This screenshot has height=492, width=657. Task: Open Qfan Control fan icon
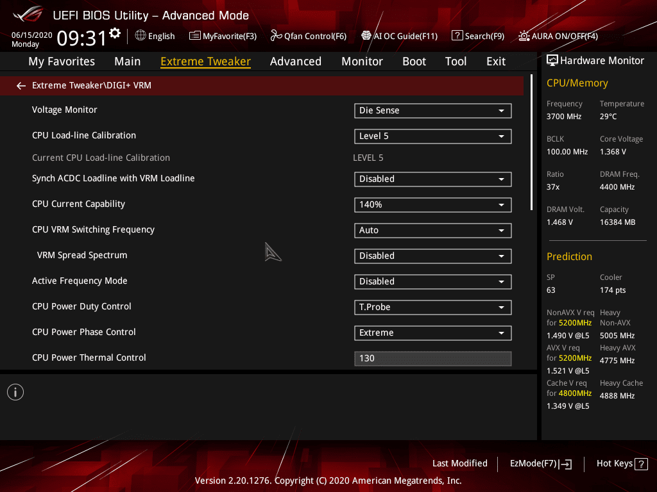[x=276, y=36]
